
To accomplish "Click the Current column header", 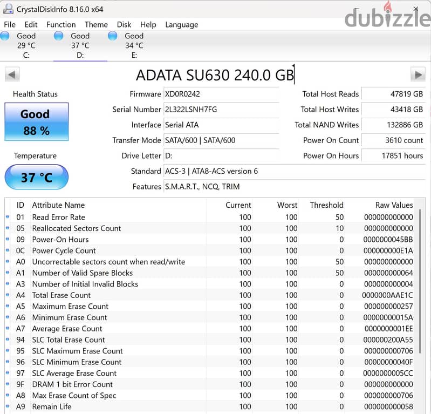I will coord(238,205).
